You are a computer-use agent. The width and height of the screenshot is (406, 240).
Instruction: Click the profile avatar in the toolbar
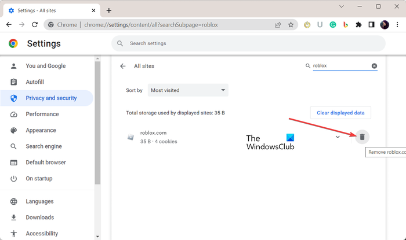tap(385, 25)
